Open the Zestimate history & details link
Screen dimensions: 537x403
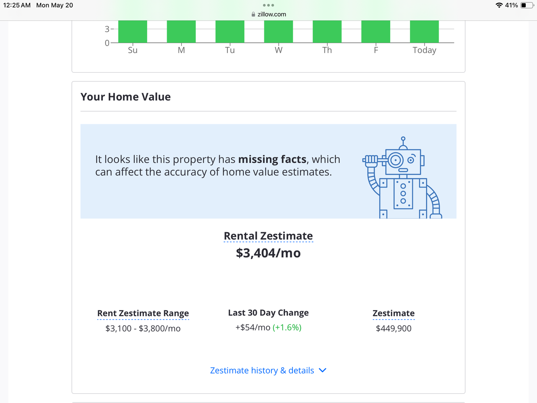click(262, 370)
